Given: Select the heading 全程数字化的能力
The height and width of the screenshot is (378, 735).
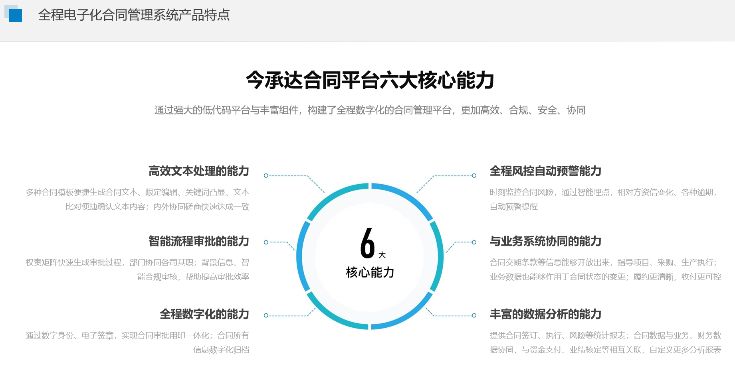Looking at the screenshot, I should coord(204,314).
